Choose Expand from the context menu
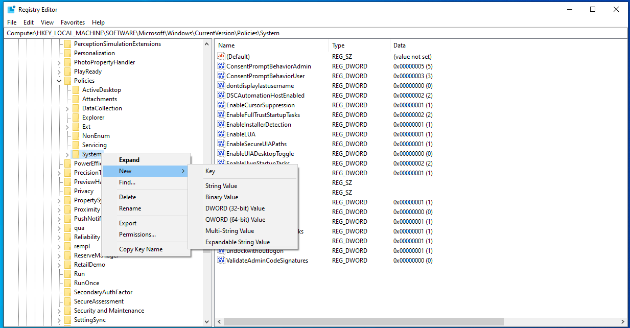Image resolution: width=630 pixels, height=328 pixels. click(x=146, y=160)
